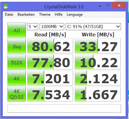Click the 4K read value 7.201

coord(50,78)
